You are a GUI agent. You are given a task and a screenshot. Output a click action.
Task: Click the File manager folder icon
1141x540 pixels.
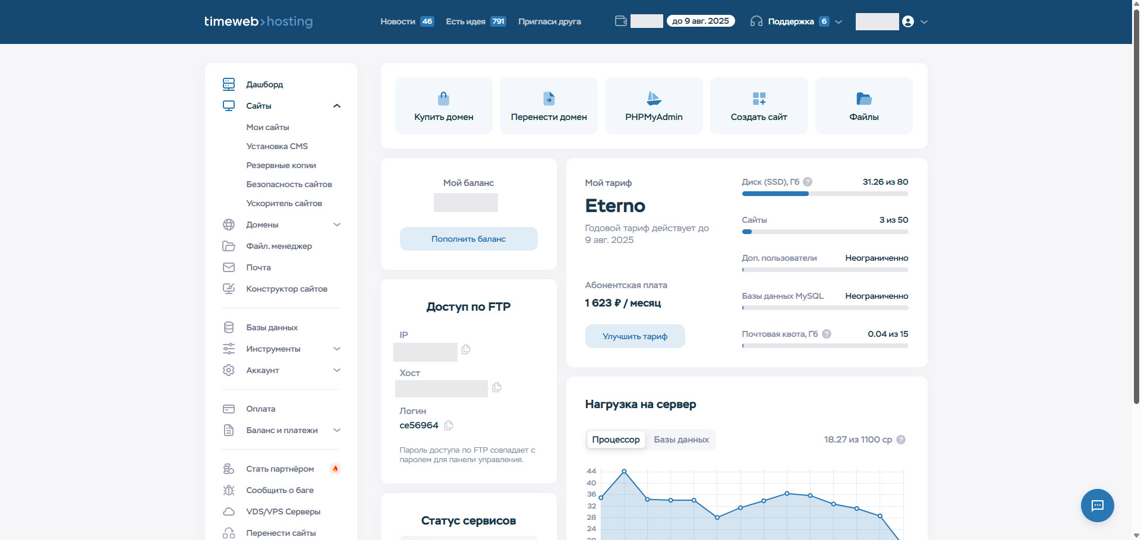(x=229, y=246)
